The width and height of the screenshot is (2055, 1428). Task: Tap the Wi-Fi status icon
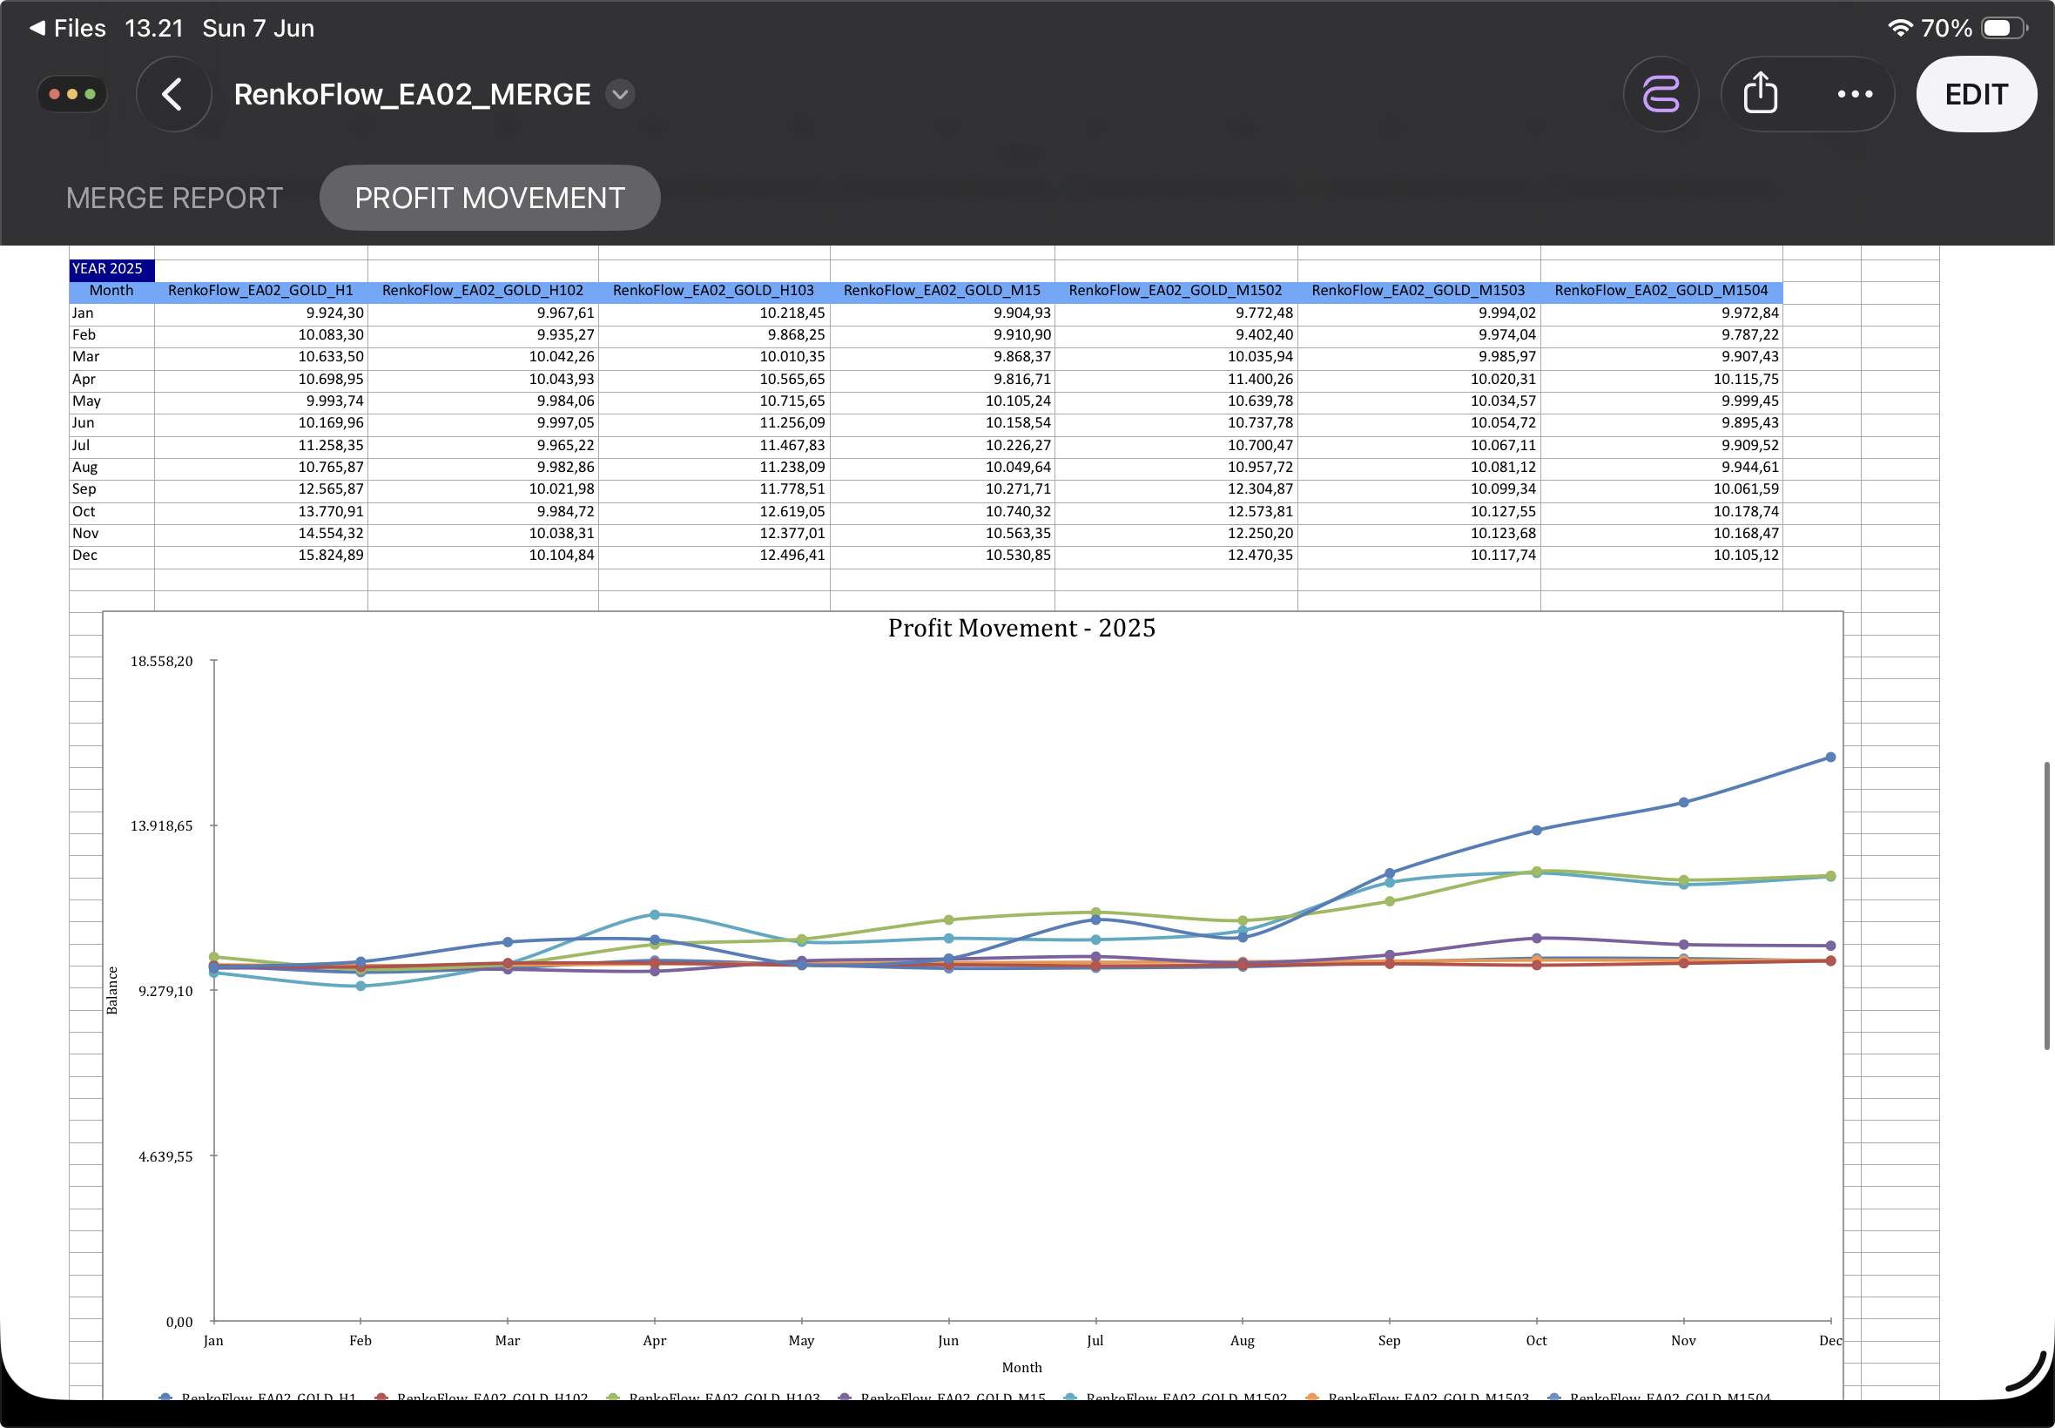click(x=1899, y=29)
